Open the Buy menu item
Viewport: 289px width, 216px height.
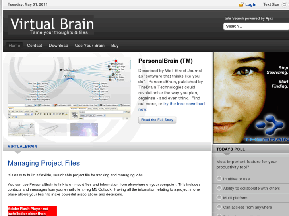point(115,46)
